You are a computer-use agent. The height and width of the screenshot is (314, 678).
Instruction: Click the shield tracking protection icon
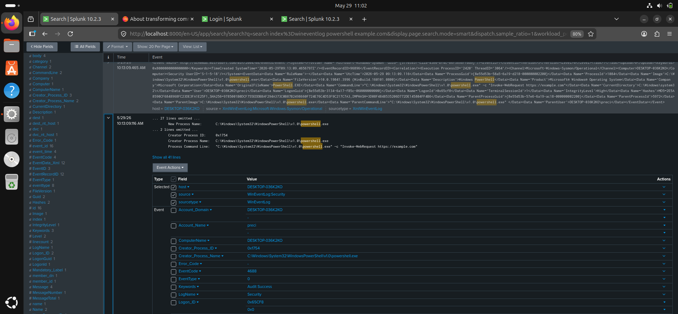pos(124,34)
